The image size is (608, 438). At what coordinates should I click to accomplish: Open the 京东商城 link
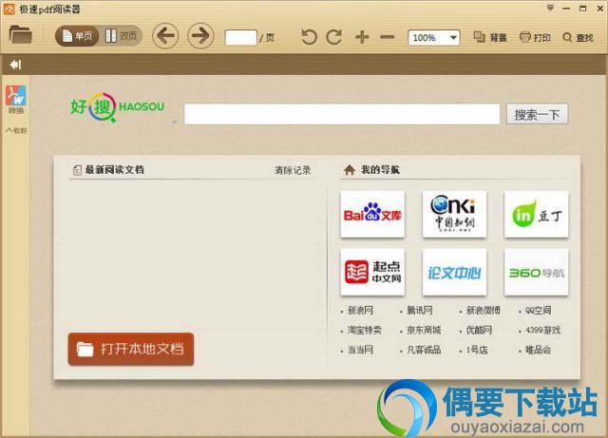point(424,330)
